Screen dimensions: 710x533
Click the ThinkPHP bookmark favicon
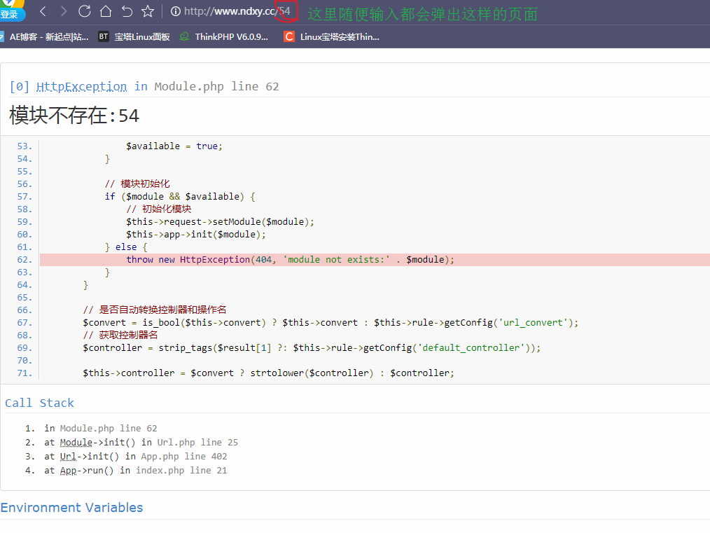point(184,36)
